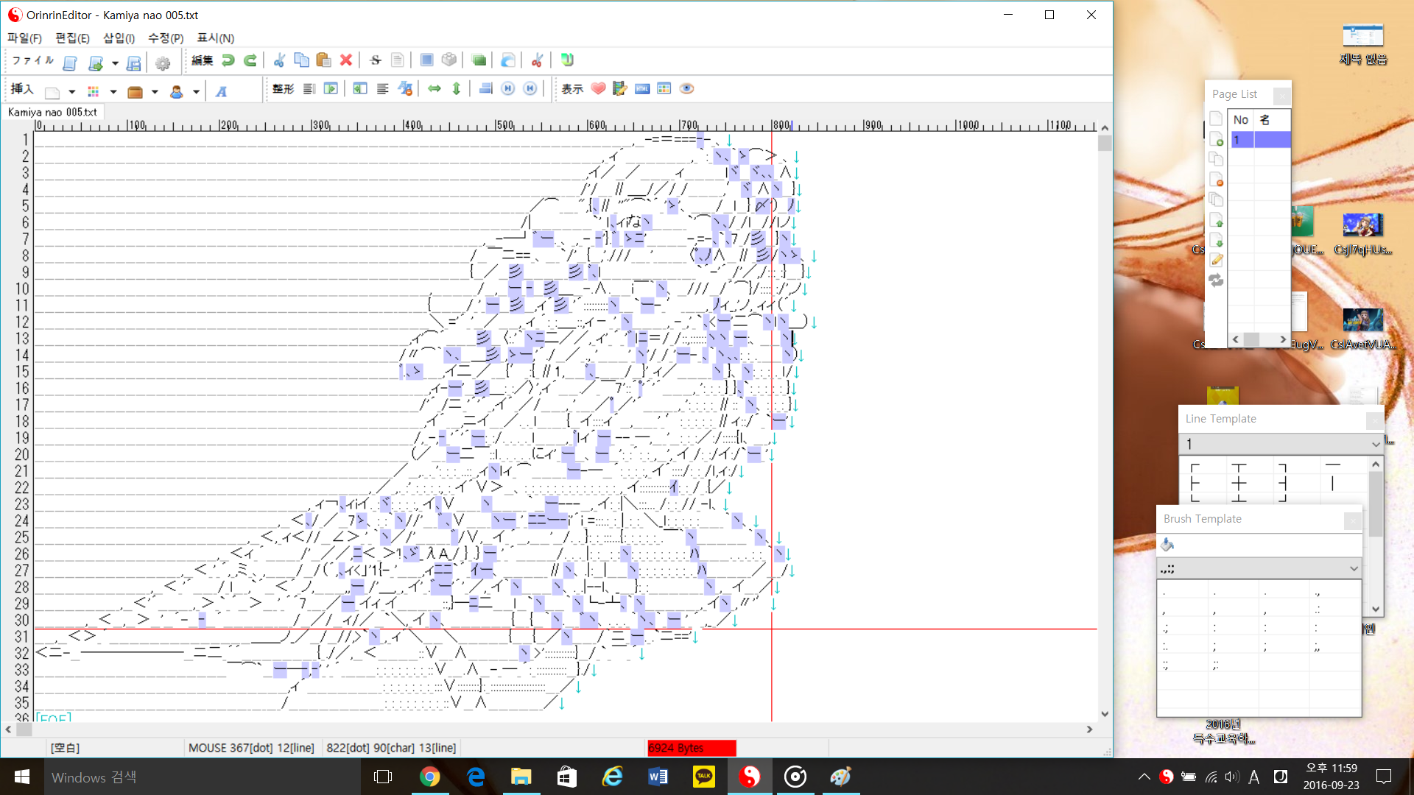Click the text font 'A' insert icon
Image resolution: width=1414 pixels, height=795 pixels.
pyautogui.click(x=221, y=92)
